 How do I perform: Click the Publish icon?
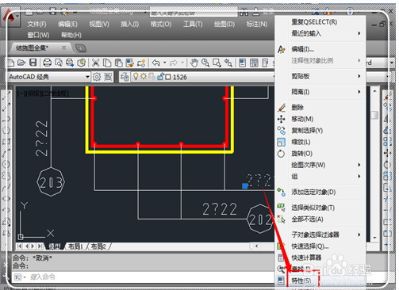click(x=70, y=63)
